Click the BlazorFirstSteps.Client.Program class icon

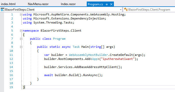tap(126, 9)
